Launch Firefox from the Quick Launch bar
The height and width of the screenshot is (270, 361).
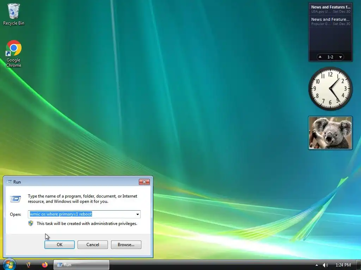[x=45, y=265]
